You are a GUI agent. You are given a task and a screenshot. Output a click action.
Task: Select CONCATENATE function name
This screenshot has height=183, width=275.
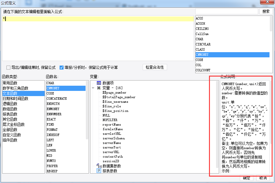[66, 99]
